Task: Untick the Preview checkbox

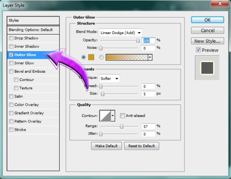Action: click(x=198, y=50)
